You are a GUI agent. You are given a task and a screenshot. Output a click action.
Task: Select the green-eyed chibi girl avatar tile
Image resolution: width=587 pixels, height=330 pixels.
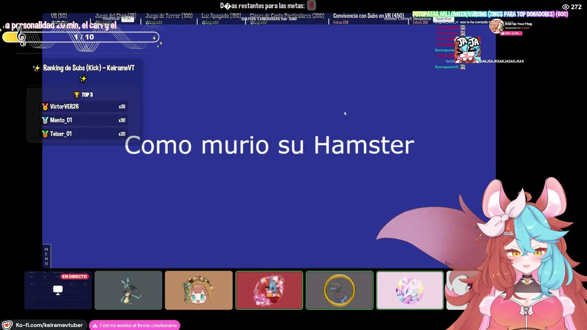click(x=199, y=291)
